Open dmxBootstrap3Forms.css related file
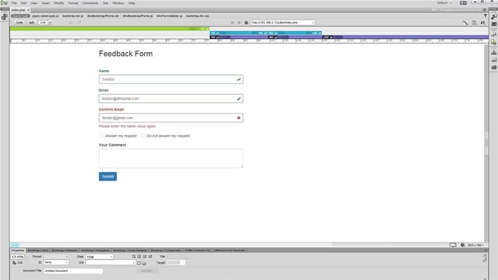The width and height of the screenshot is (498, 280). 103,16
